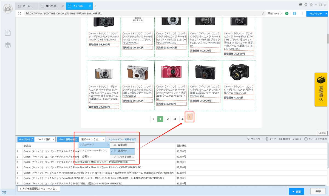This screenshot has height=196, width=329.
Task: Click the ページタイプ label button
Action: [x=26, y=139]
